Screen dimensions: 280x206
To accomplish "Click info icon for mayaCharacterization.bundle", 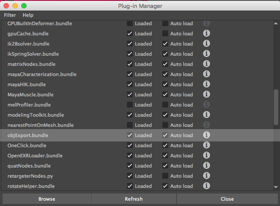I will coord(207,74).
